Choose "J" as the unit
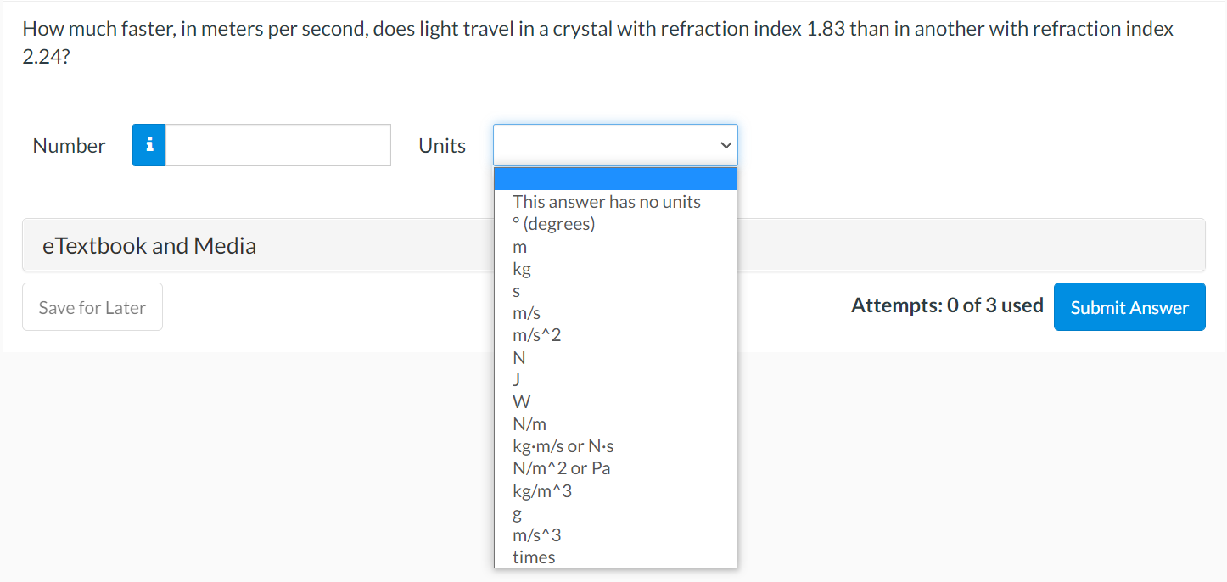 click(517, 379)
